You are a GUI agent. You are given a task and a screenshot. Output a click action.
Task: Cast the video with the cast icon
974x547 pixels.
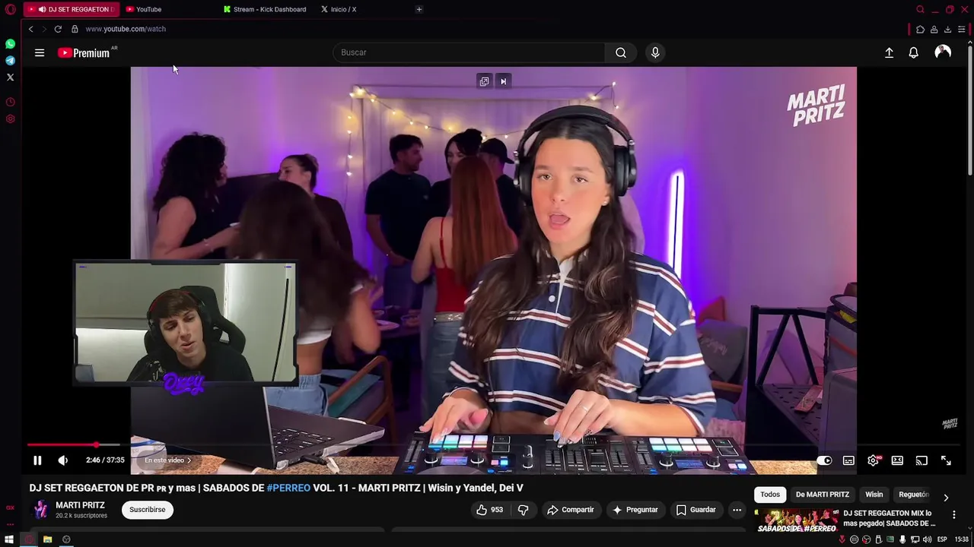click(921, 460)
